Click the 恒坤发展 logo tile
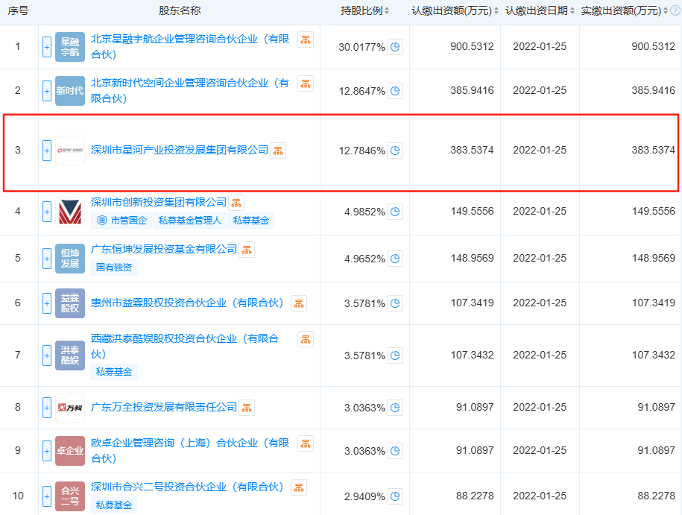Image resolution: width=682 pixels, height=515 pixels. click(x=70, y=259)
